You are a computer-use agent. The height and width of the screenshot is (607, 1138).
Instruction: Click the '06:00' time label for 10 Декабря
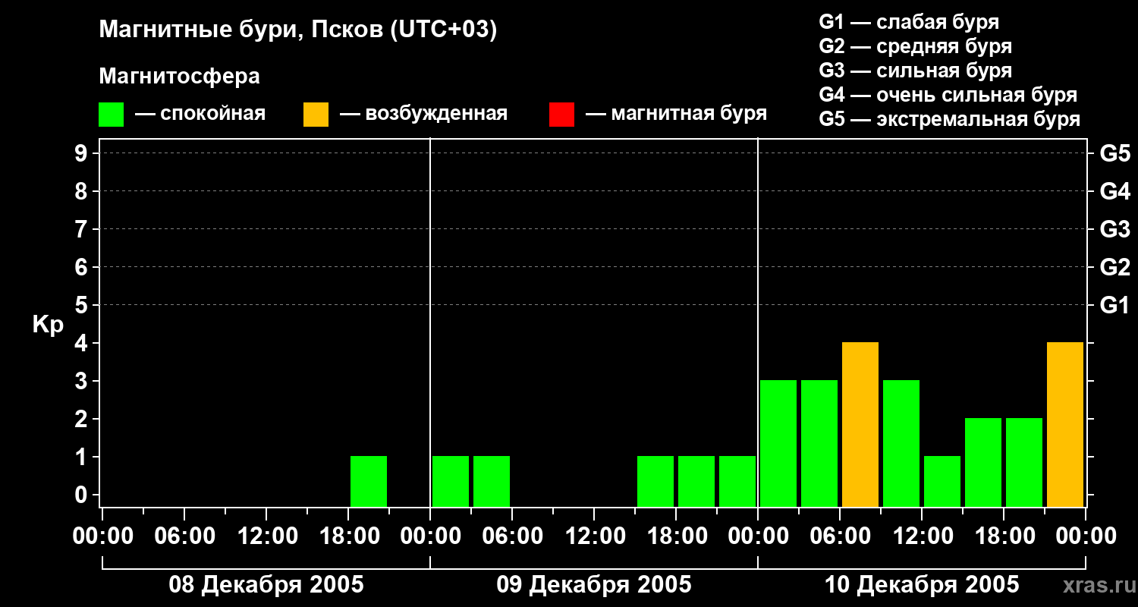click(x=840, y=536)
